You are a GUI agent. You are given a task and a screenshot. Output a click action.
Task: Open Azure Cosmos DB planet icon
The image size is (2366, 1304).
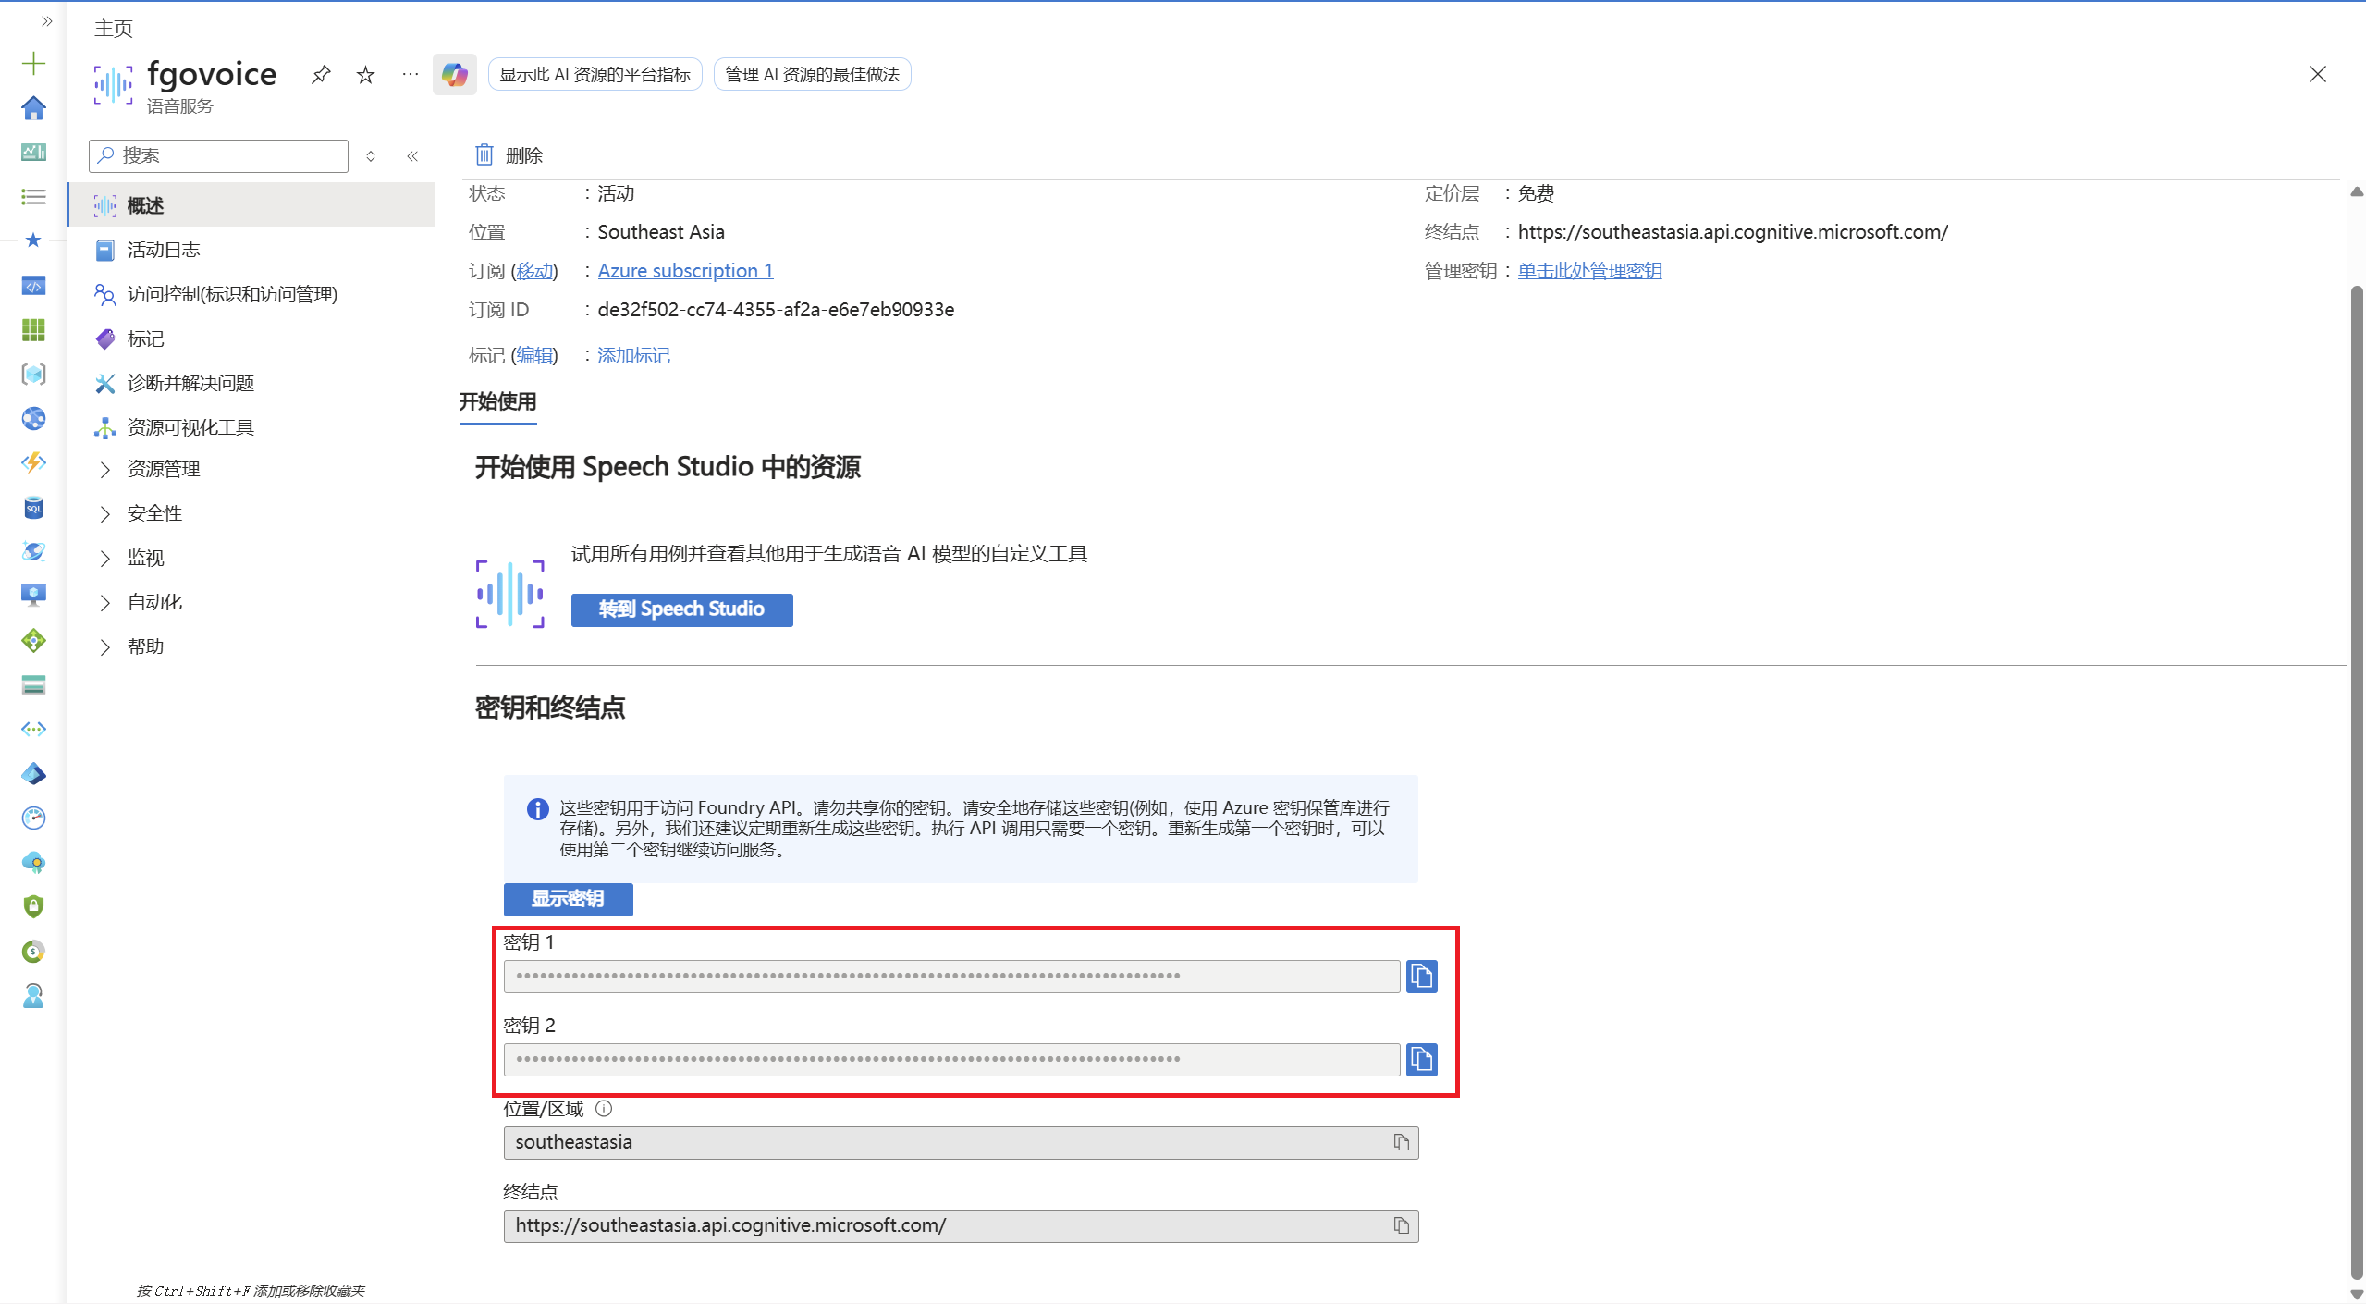click(x=33, y=552)
